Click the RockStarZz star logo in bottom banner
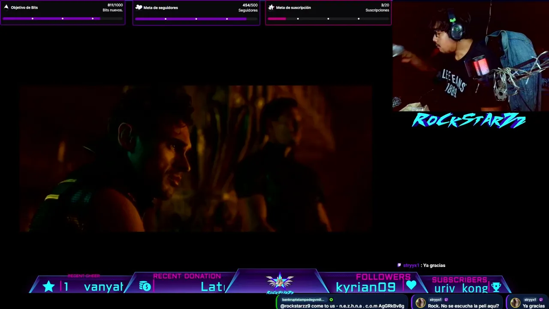Viewport: 549px width, 309px height. [x=280, y=282]
